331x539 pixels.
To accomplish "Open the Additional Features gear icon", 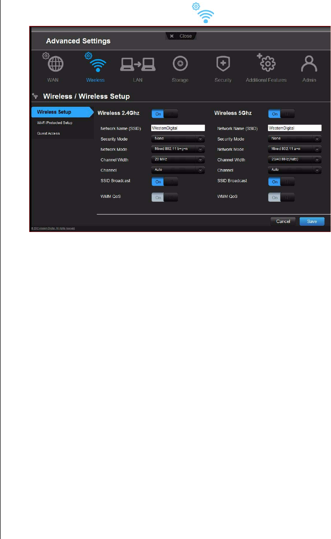I will [x=266, y=63].
